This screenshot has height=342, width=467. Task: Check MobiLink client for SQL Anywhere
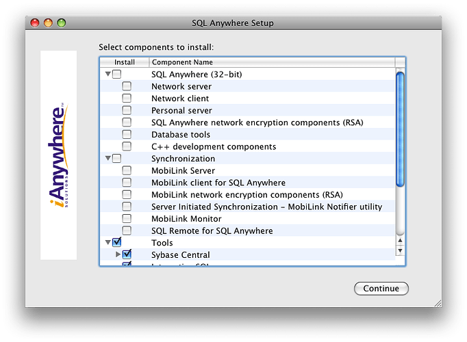tap(127, 183)
